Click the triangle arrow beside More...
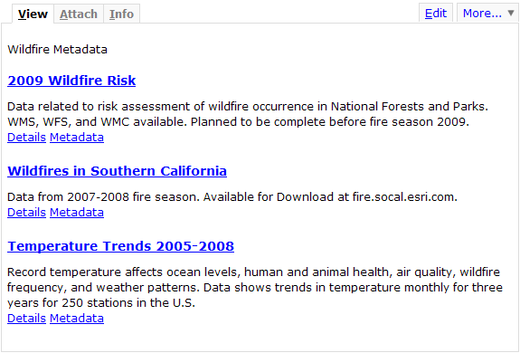Viewport: 520px width, 353px height. 511,14
